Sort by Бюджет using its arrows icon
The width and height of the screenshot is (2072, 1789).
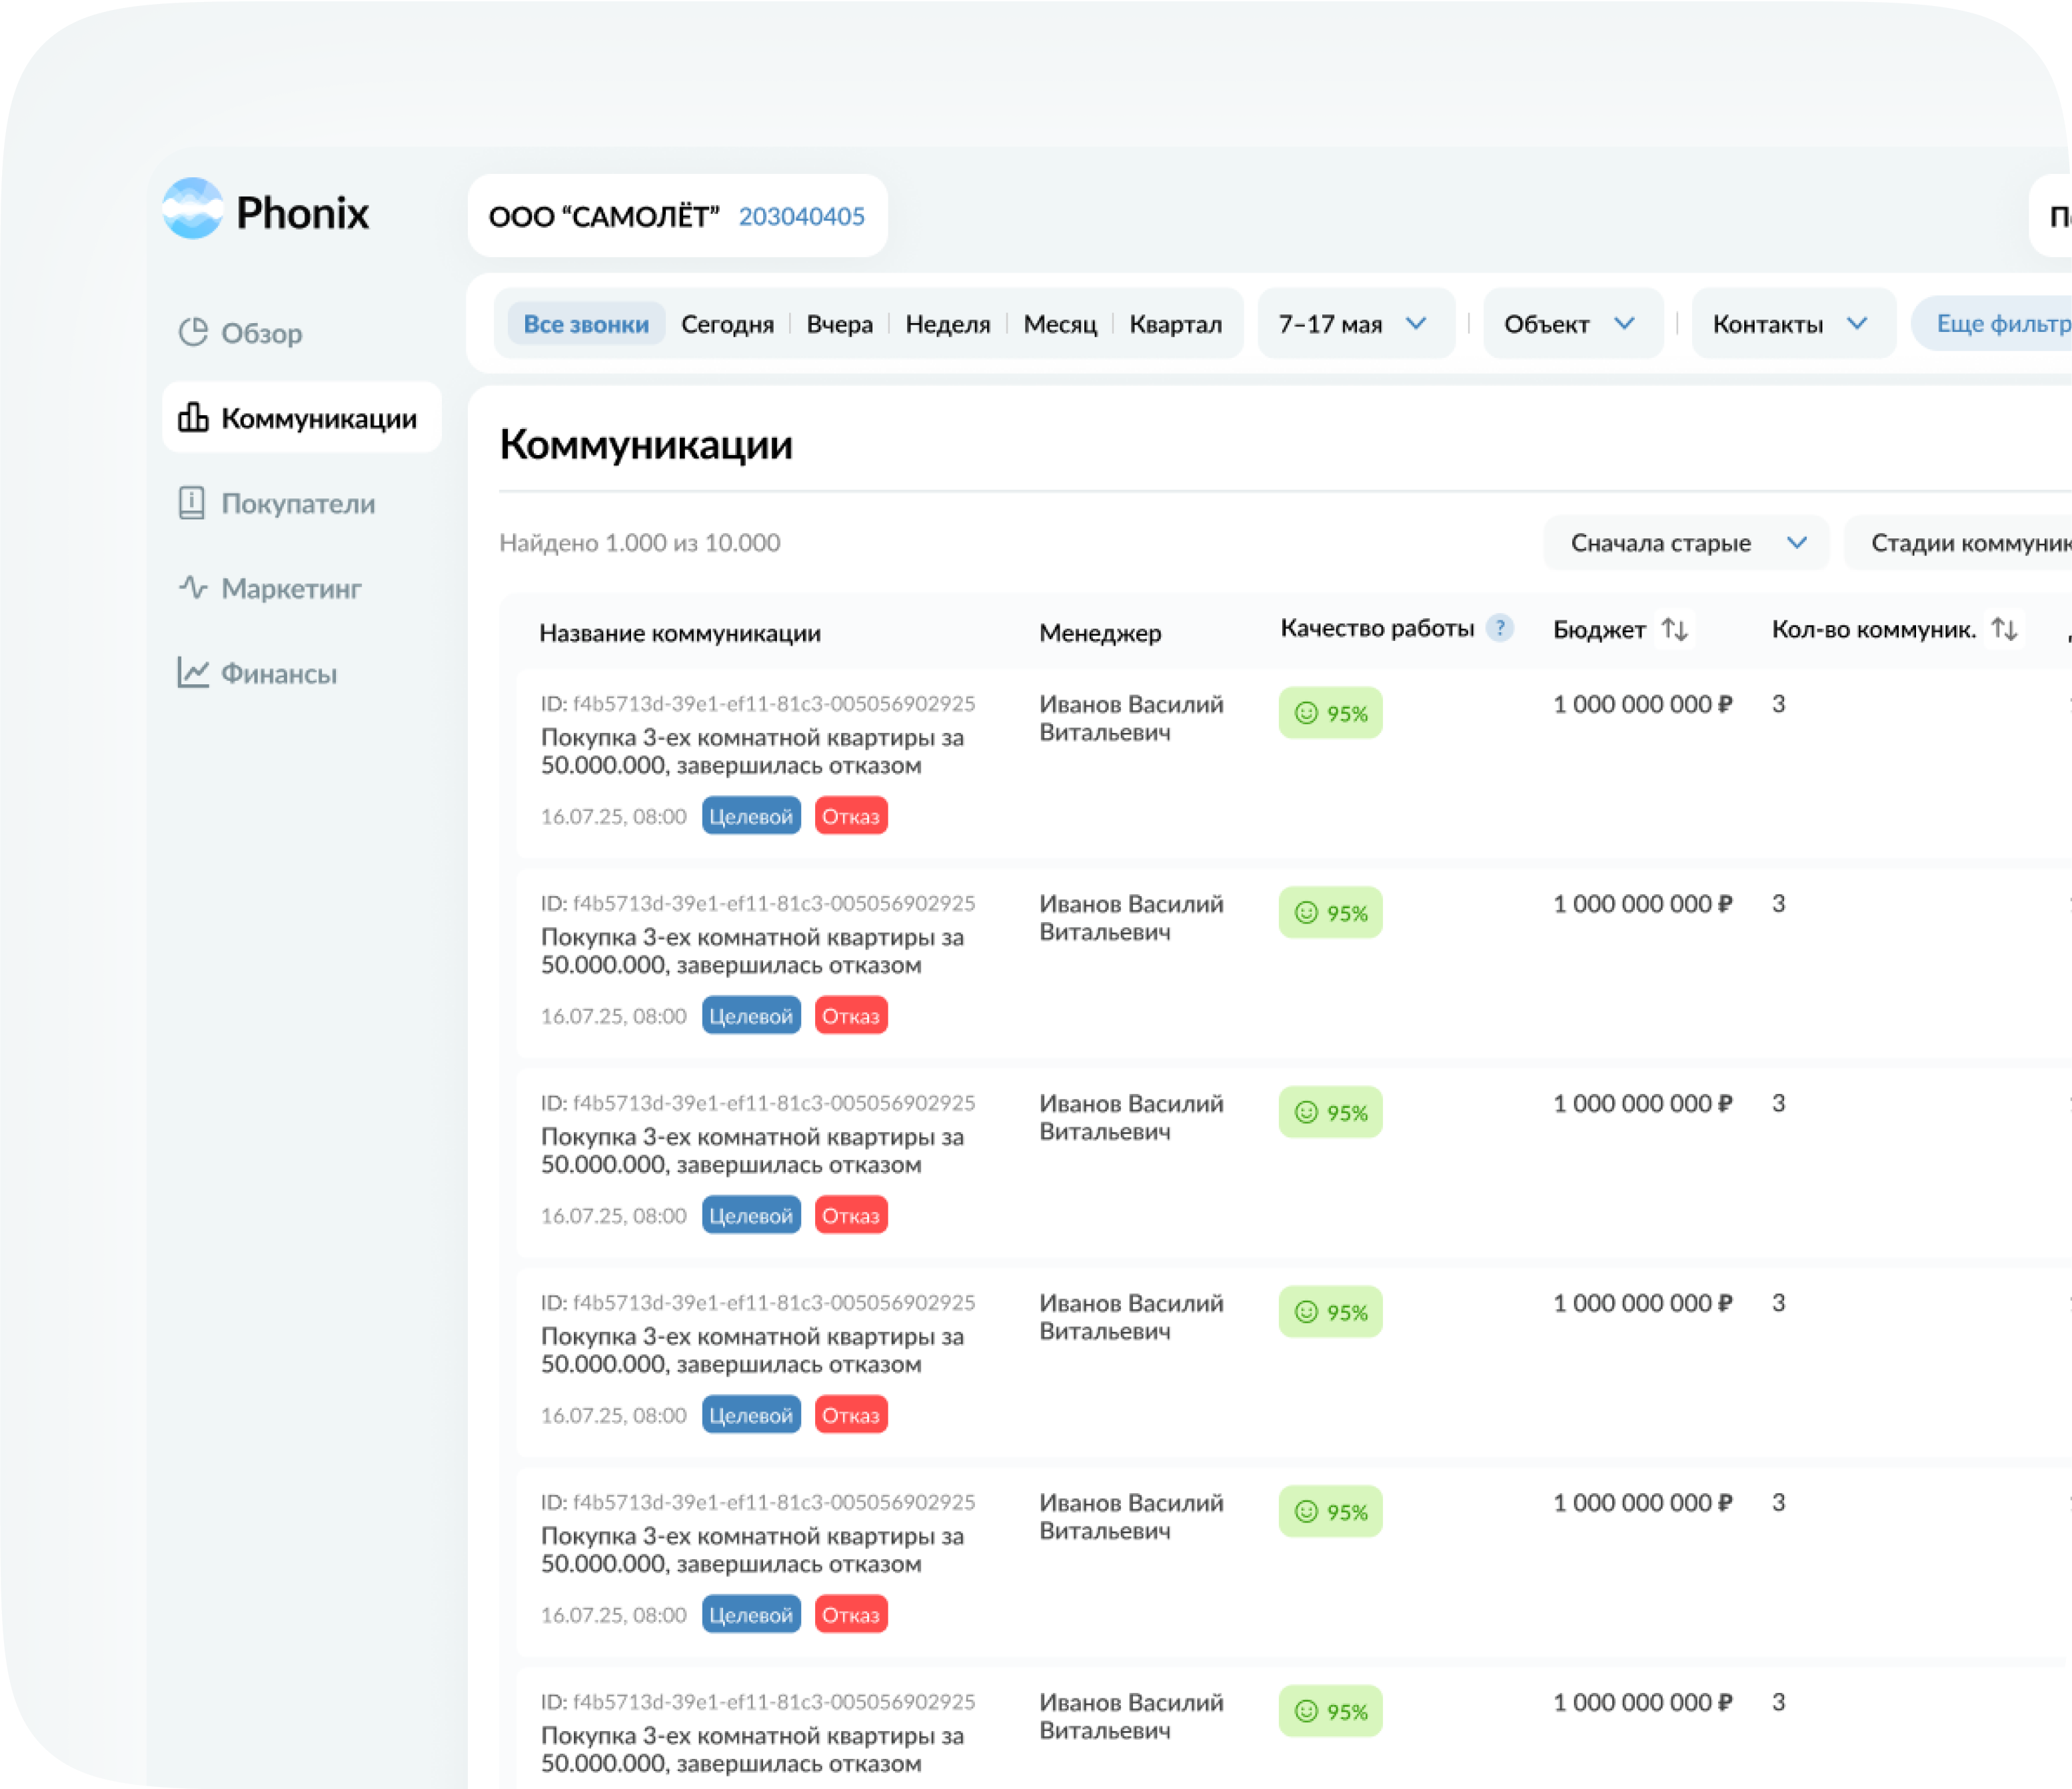(x=1674, y=630)
